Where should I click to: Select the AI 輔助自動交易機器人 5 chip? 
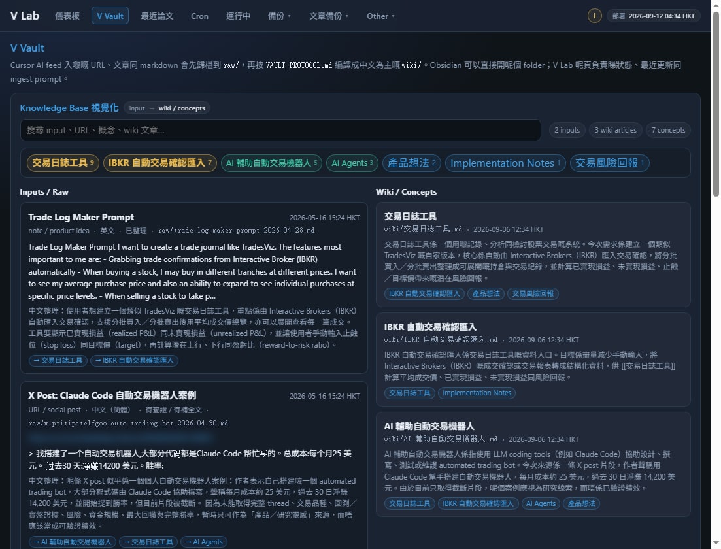[271, 163]
